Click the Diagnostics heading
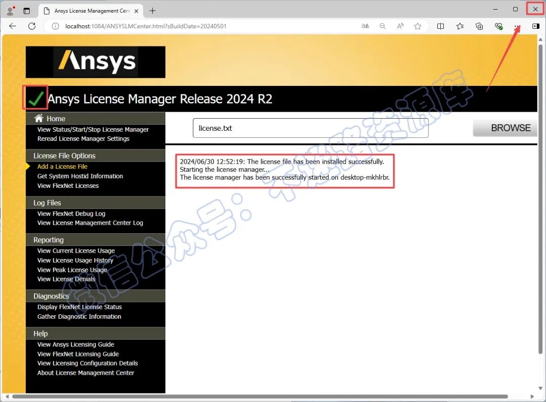546x402 pixels. pyautogui.click(x=51, y=296)
